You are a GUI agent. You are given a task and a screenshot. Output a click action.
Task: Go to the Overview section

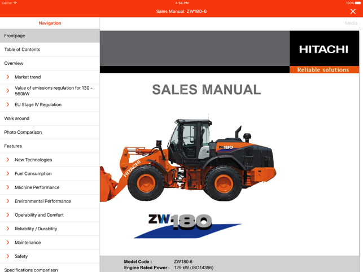tap(50, 63)
